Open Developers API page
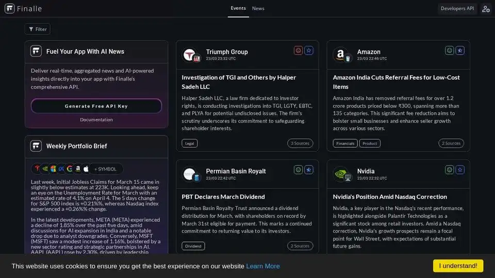Viewport: 495px width, 278px height. point(457,9)
